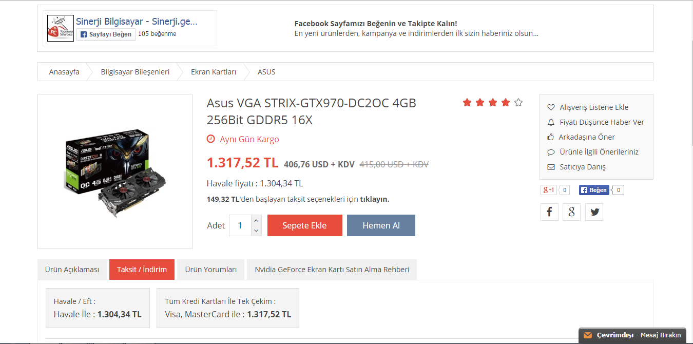
Task: Click the Havale fiyatı : 1.304,34 TL text
Action: point(255,183)
